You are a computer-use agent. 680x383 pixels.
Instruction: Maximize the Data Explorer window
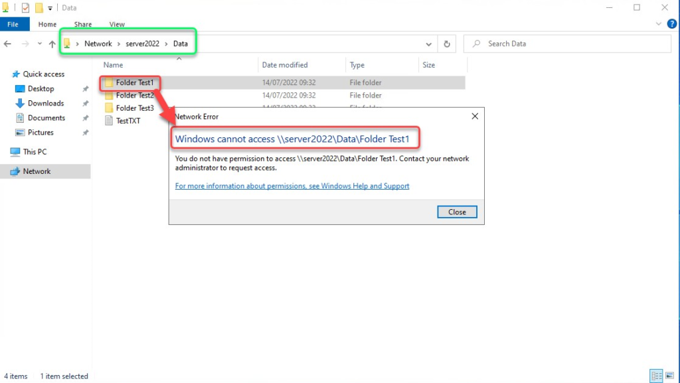[637, 7]
